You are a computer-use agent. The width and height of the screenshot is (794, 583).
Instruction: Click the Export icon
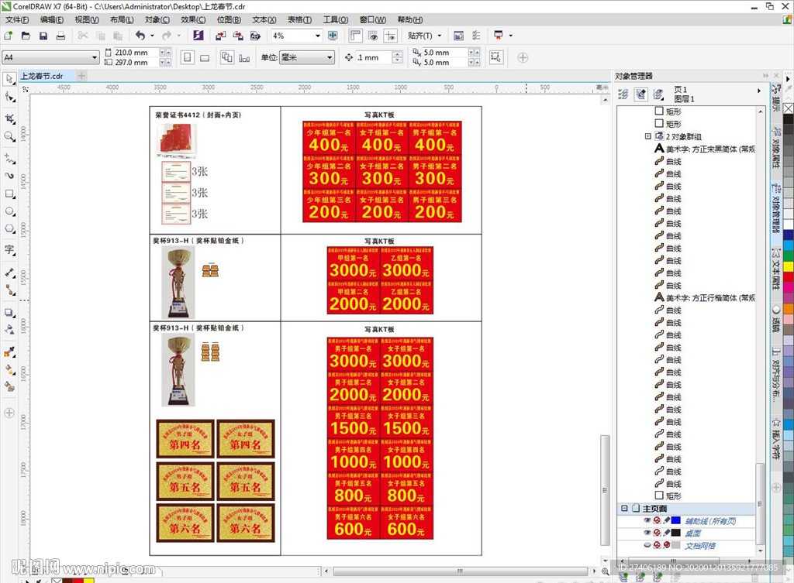pos(238,36)
